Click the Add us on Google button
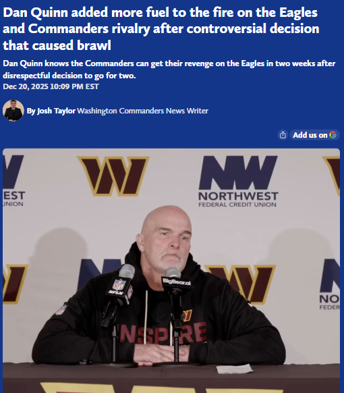Viewport: 344px width, 393px height. tap(315, 135)
